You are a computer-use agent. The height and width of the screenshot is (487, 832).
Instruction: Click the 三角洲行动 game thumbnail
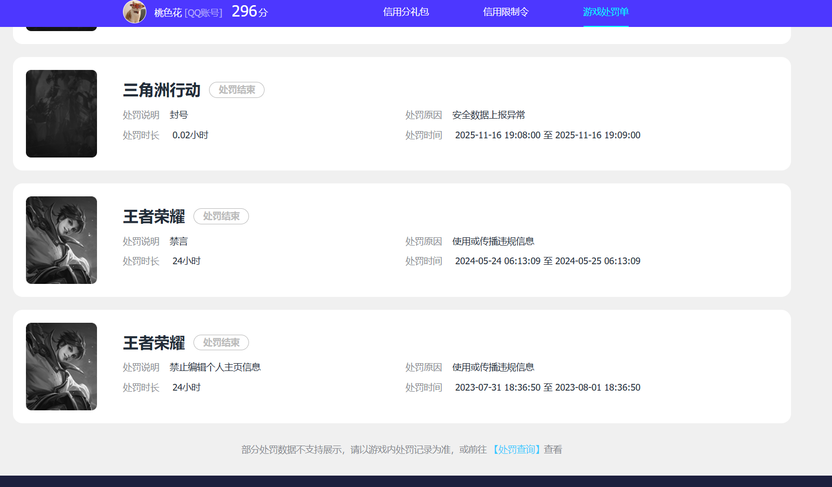61,113
